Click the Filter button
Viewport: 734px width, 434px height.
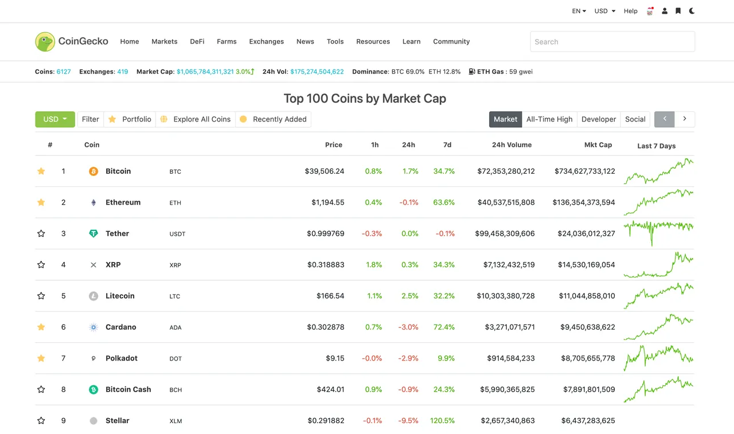pyautogui.click(x=91, y=119)
